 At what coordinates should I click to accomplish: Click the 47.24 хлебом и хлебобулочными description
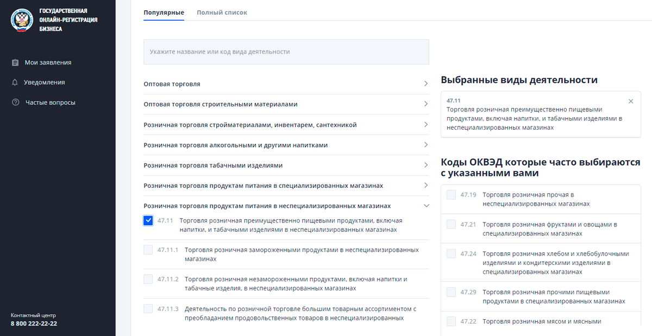coord(555,263)
